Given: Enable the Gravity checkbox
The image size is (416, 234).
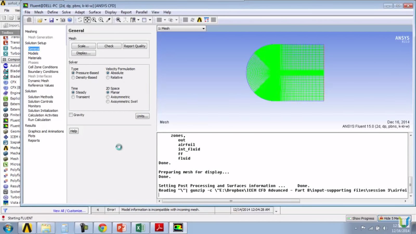Looking at the screenshot, I should 71,115.
